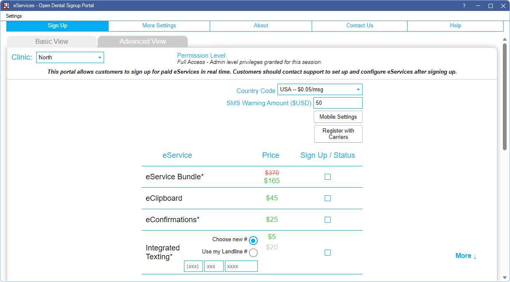The image size is (510, 282).
Task: Click the Integrated Texting* label
Action: click(163, 252)
